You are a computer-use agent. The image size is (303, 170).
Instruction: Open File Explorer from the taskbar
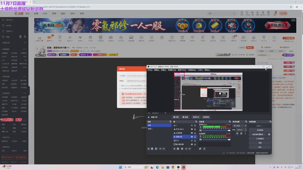pos(162,167)
